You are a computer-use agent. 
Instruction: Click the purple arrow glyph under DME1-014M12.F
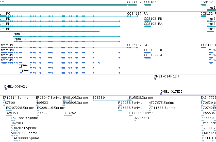coord(155,79)
